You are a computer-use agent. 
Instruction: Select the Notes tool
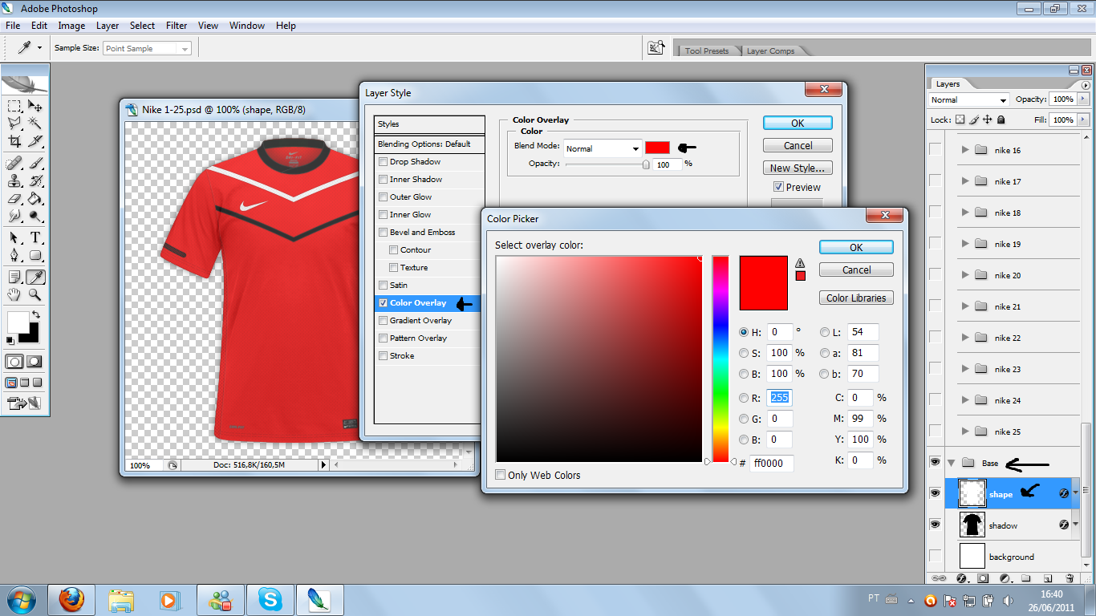pyautogui.click(x=14, y=277)
